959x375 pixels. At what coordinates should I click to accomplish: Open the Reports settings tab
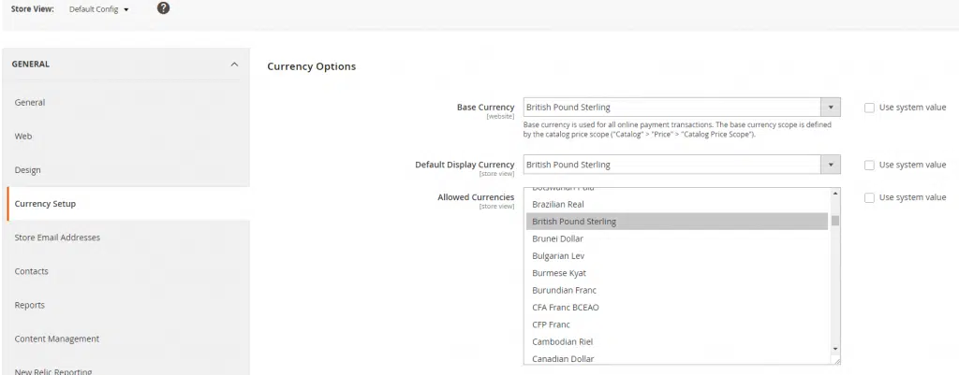tap(127, 305)
